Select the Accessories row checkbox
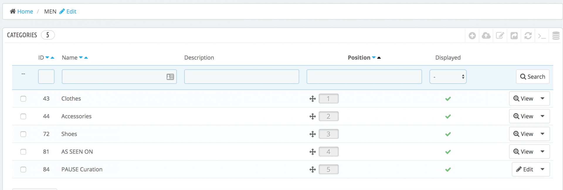Screen dimensions: 563x190 23,116
